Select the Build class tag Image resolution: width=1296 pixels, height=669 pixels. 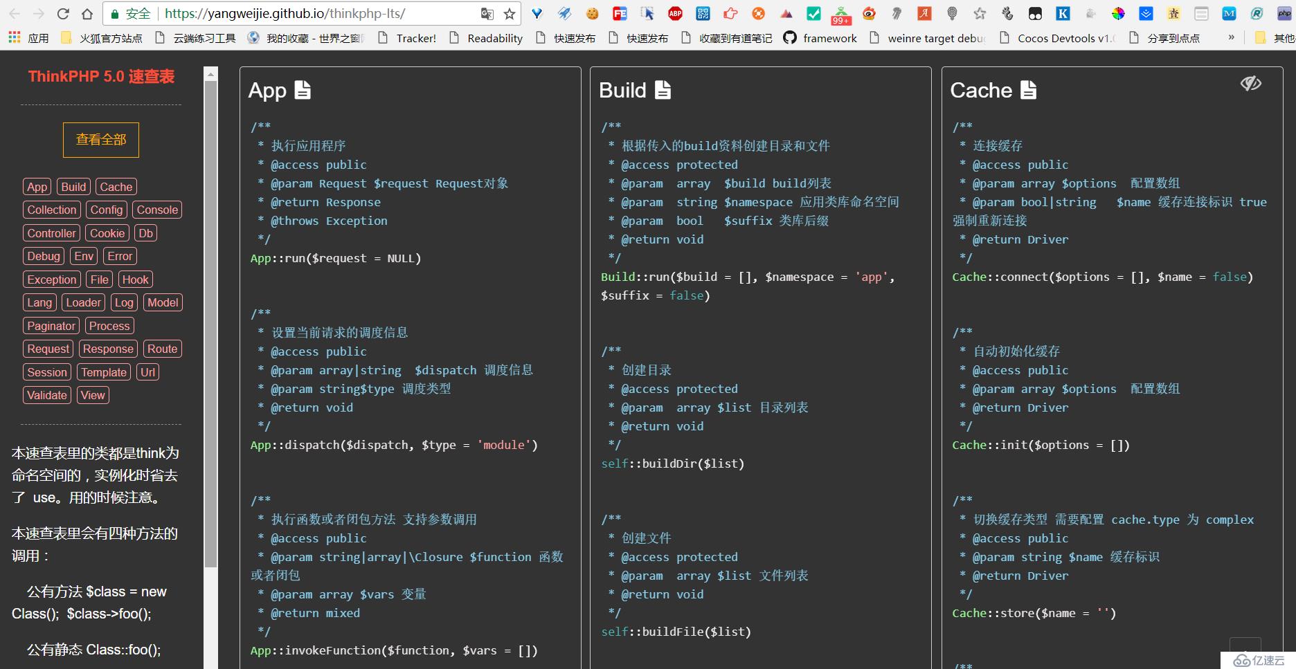point(73,187)
